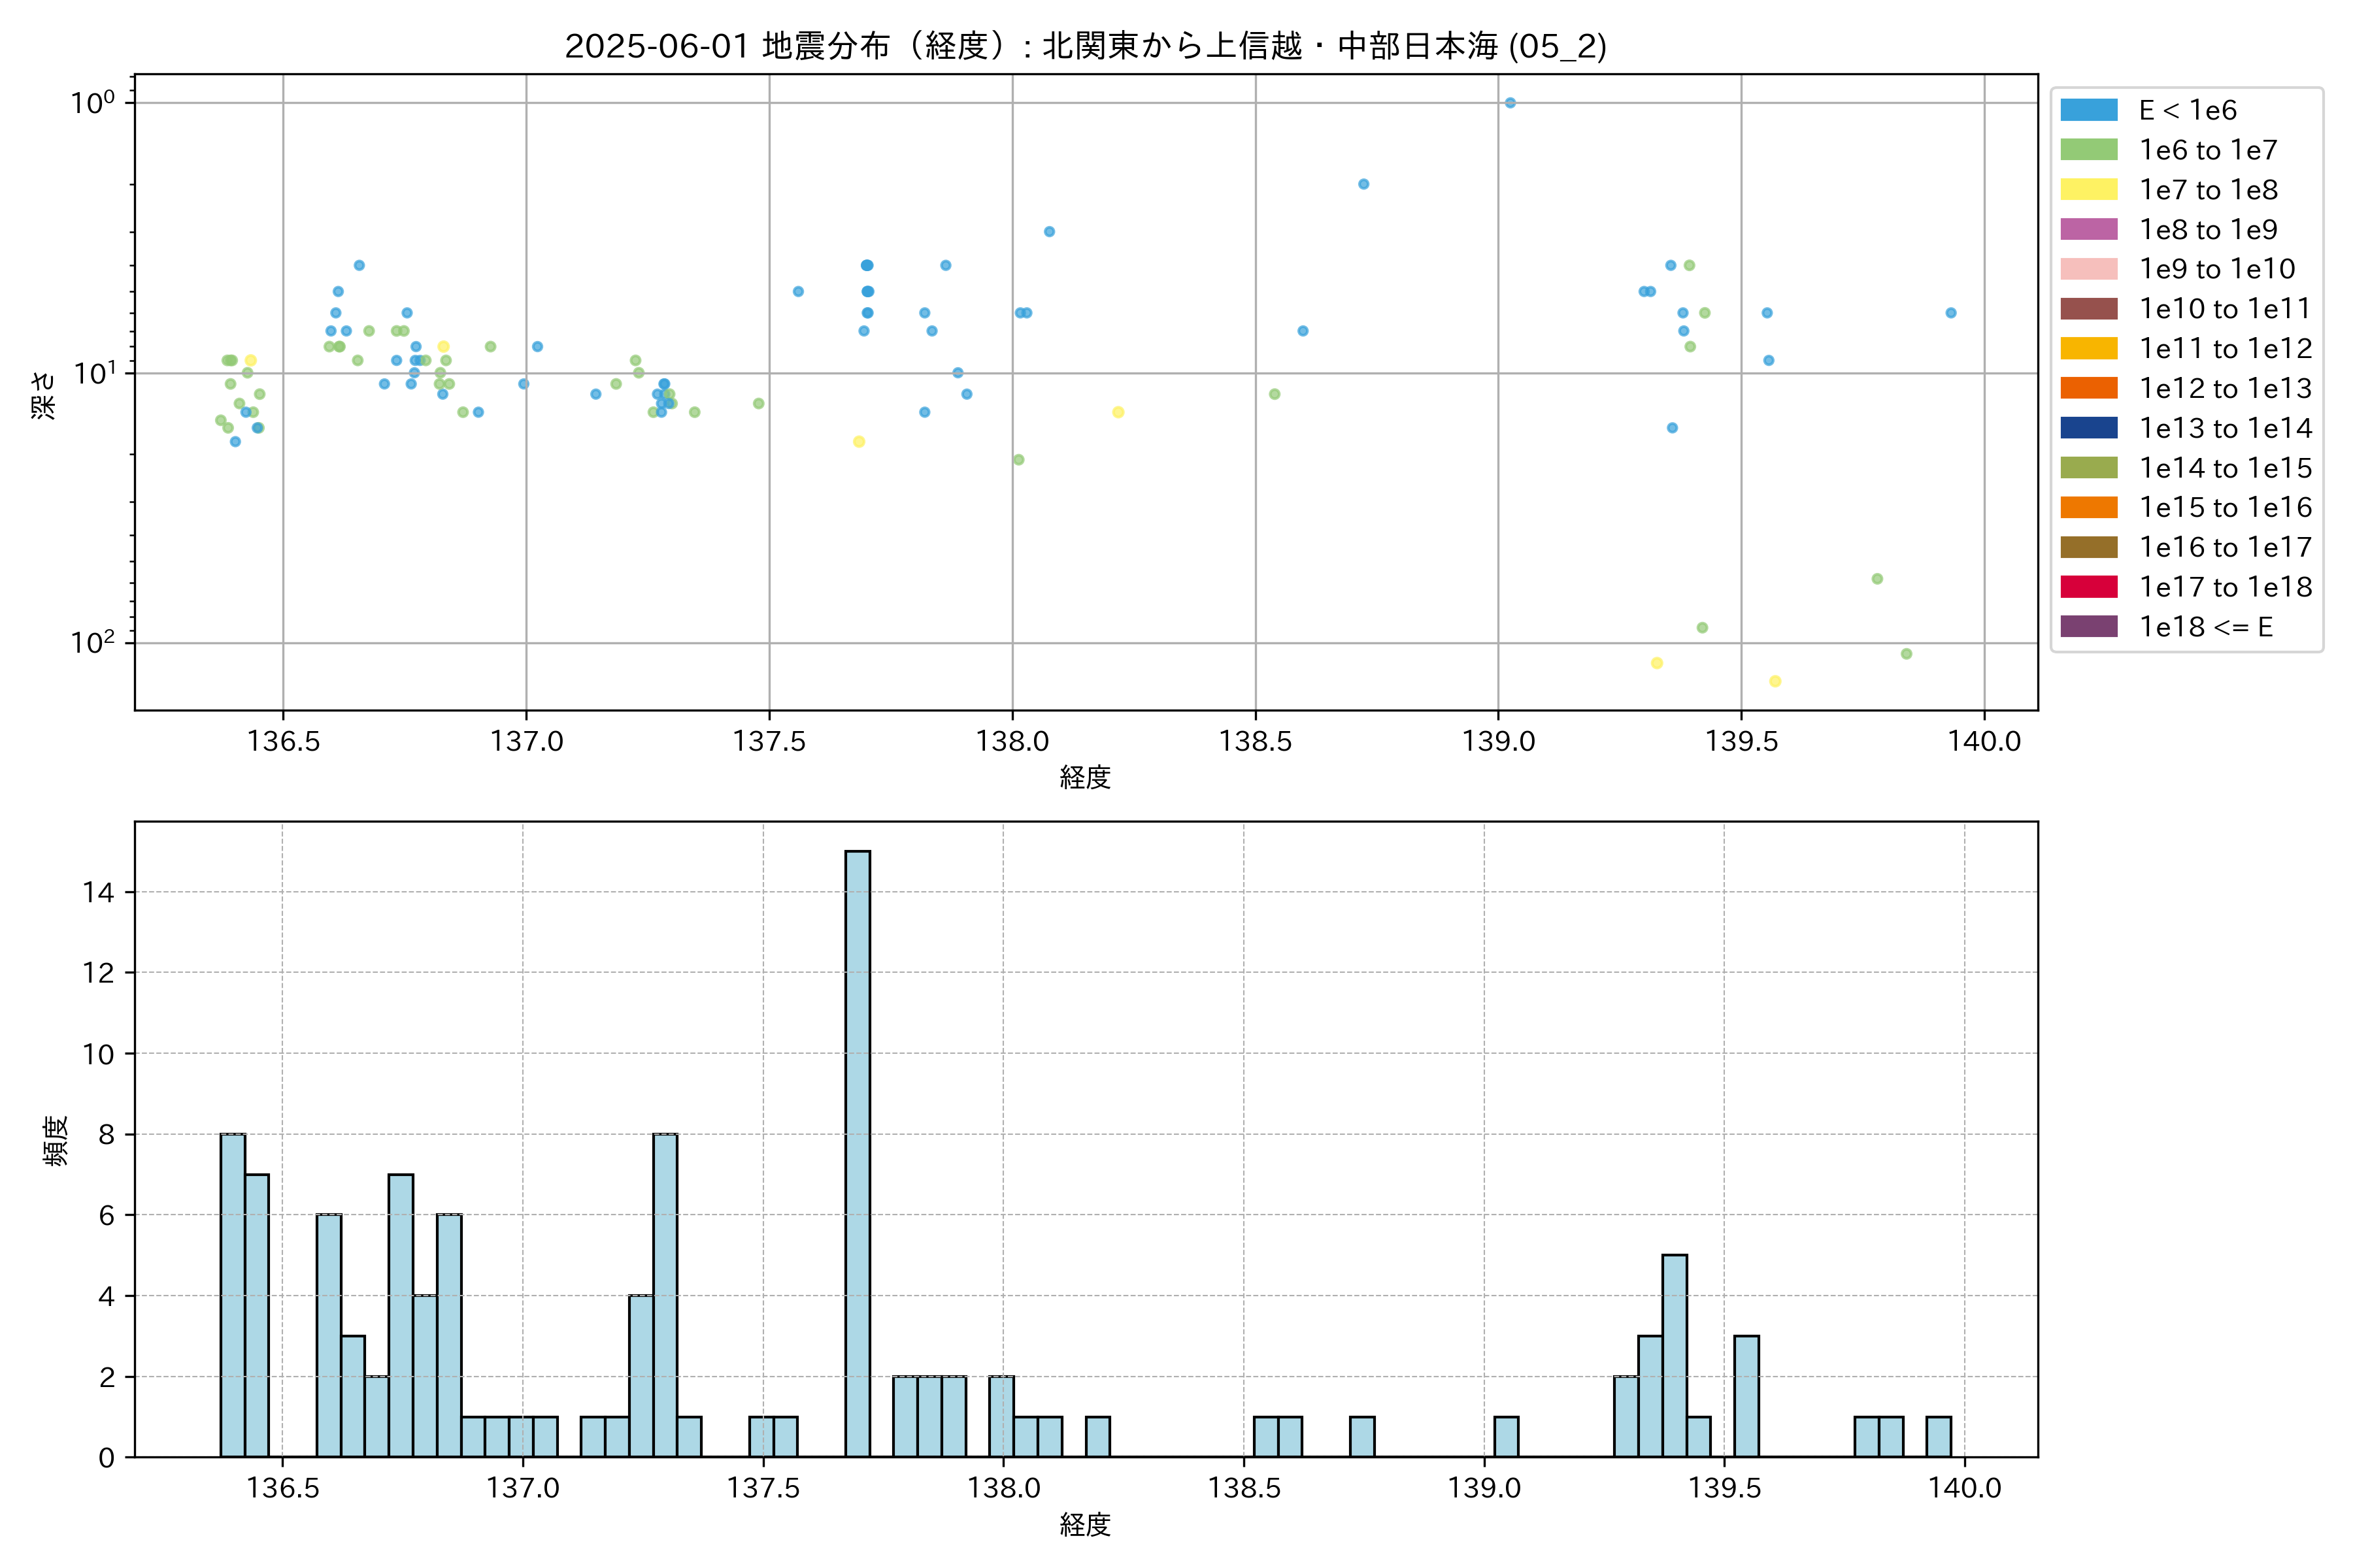The width and height of the screenshot is (2353, 1568).
Task: Click the 138.0 tick label on histogram axis
Action: (1003, 1488)
